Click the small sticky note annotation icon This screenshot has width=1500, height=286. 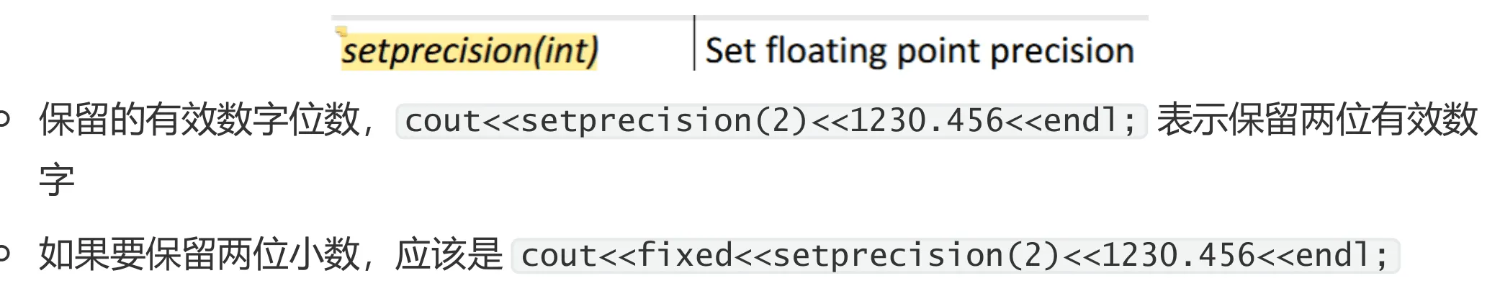pyautogui.click(x=342, y=31)
